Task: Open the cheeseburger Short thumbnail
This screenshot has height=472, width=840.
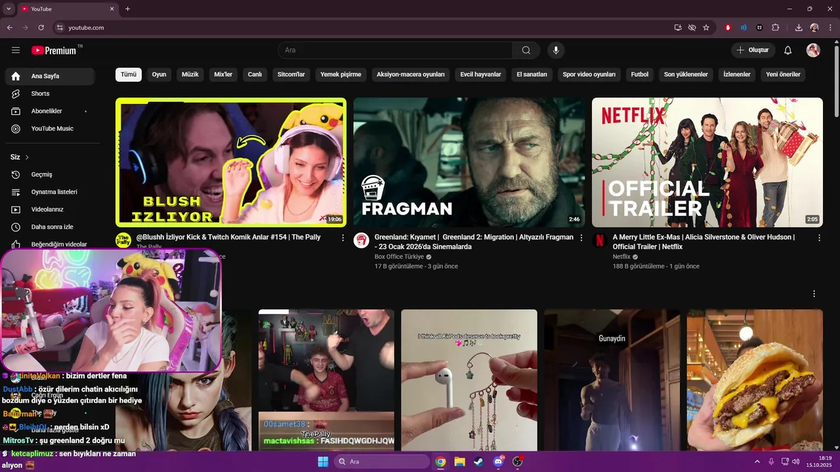Action: point(755,380)
